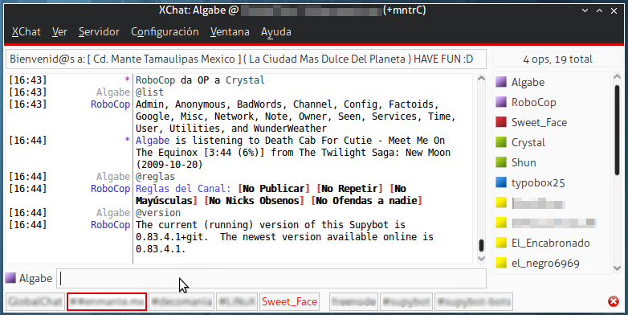Click chat scrollbar up arrow

481,78
